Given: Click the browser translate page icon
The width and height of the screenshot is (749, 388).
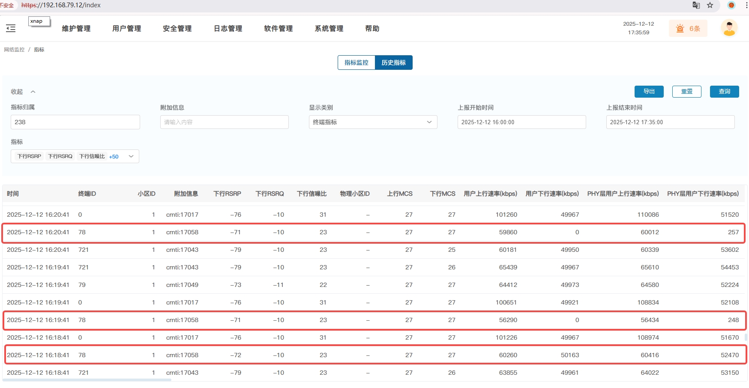Looking at the screenshot, I should coord(696,5).
